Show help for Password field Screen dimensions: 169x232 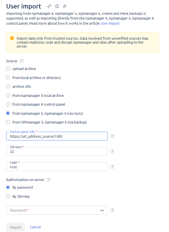[112, 210]
